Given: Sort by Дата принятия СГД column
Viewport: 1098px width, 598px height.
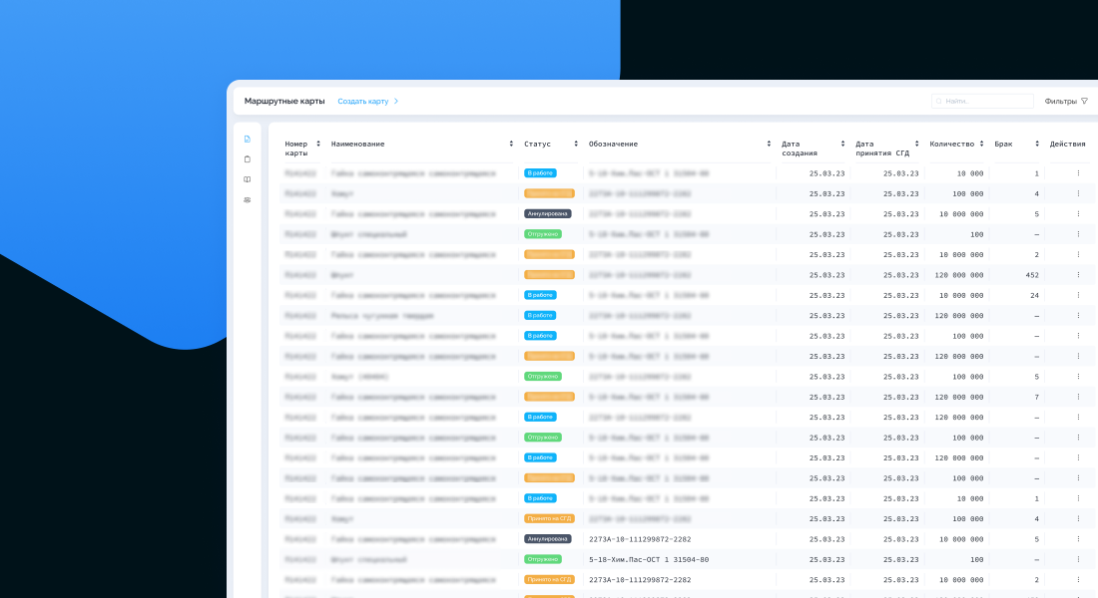Looking at the screenshot, I should [x=916, y=144].
